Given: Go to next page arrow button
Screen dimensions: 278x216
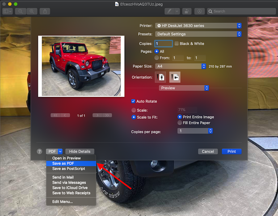Looking at the screenshot, I should coord(97,115).
